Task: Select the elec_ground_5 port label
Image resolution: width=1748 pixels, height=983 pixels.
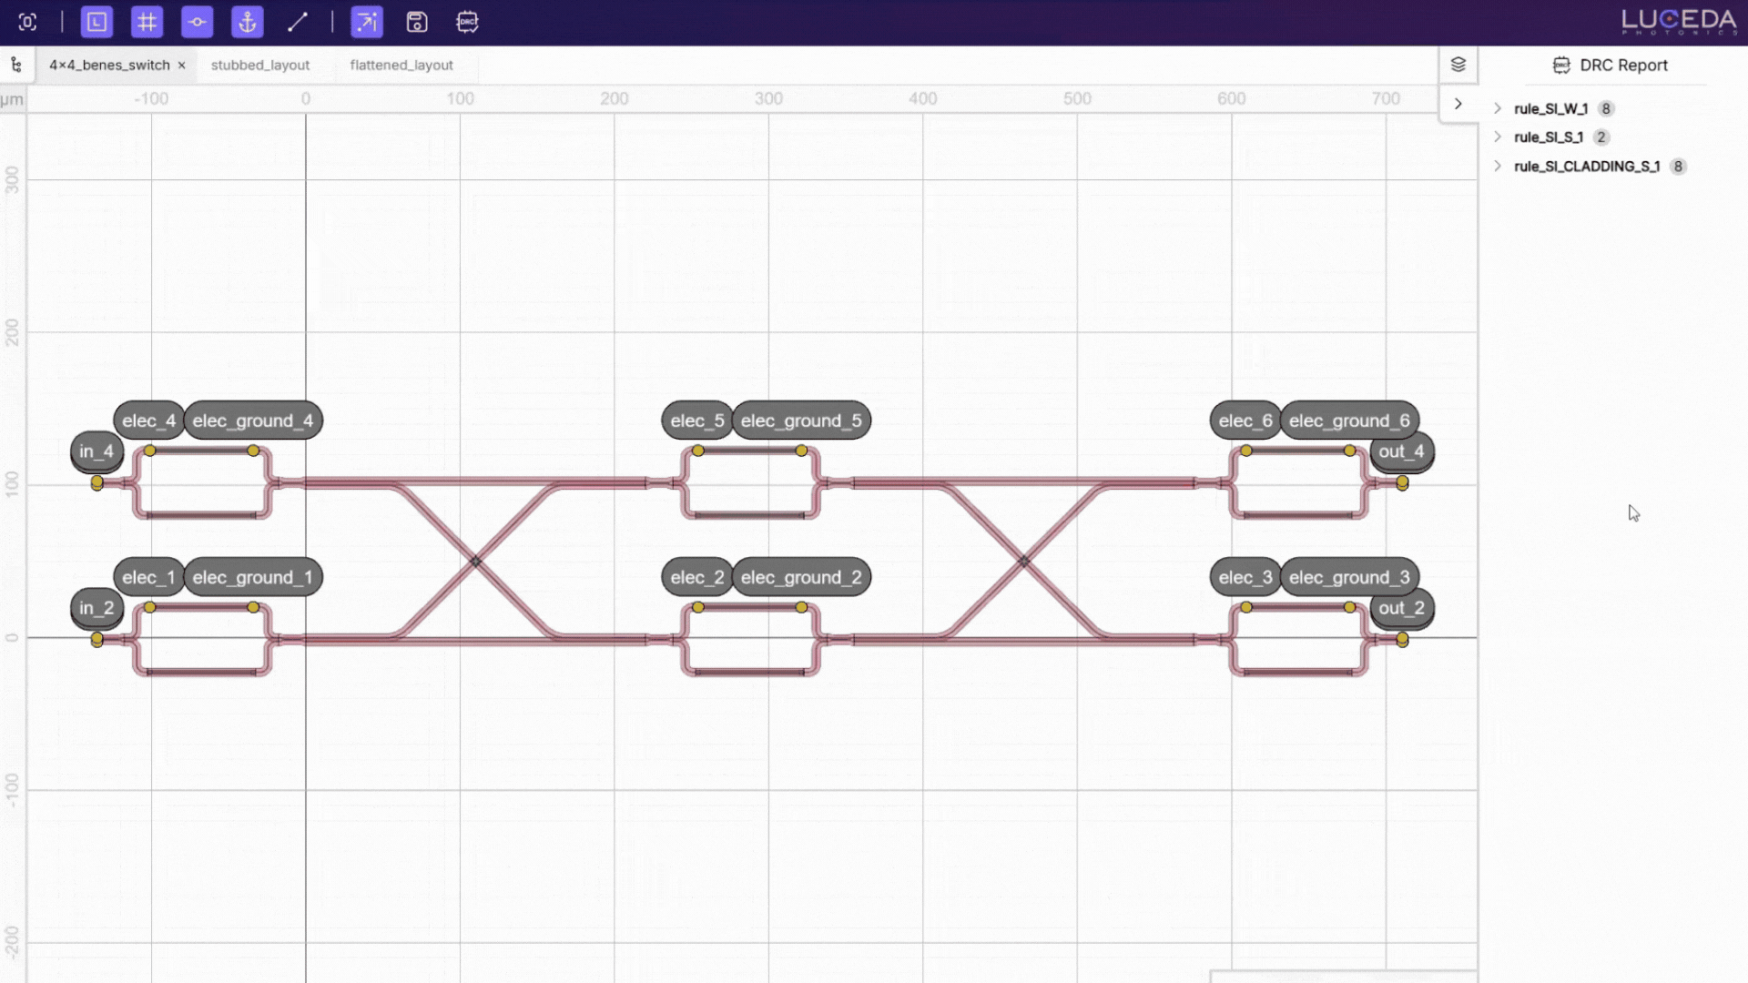Action: [x=801, y=420]
